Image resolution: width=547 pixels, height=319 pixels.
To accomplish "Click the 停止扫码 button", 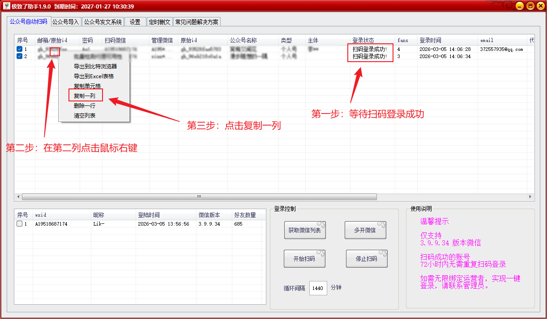I will [x=366, y=259].
